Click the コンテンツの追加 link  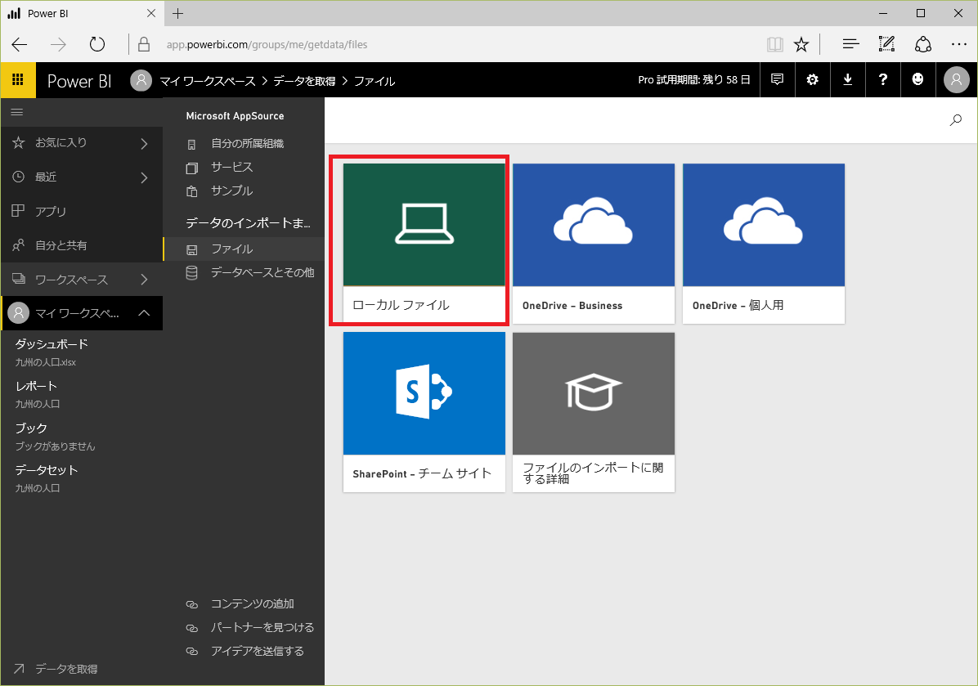[x=252, y=603]
